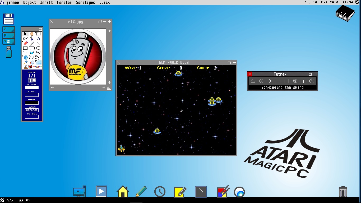Choose the eyedropper color picker tool
Image resolution: width=361 pixels, height=203 pixels.
click(x=25, y=62)
